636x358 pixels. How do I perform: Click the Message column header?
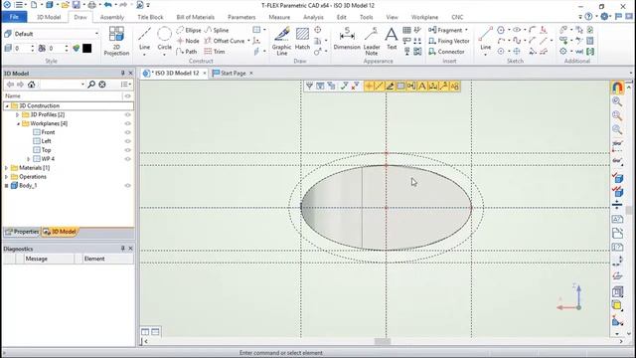[49, 259]
